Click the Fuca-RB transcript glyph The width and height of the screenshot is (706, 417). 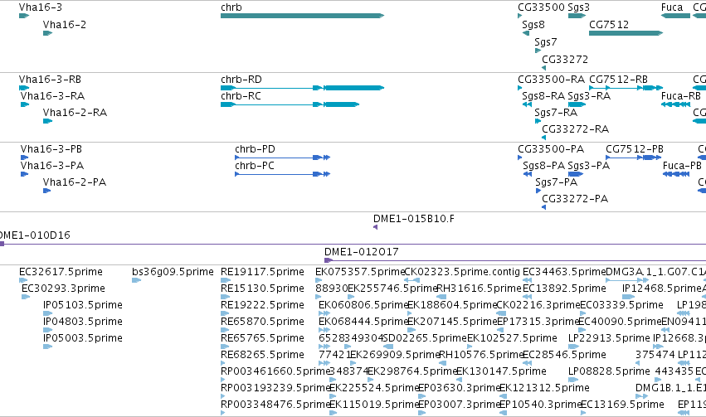click(675, 104)
